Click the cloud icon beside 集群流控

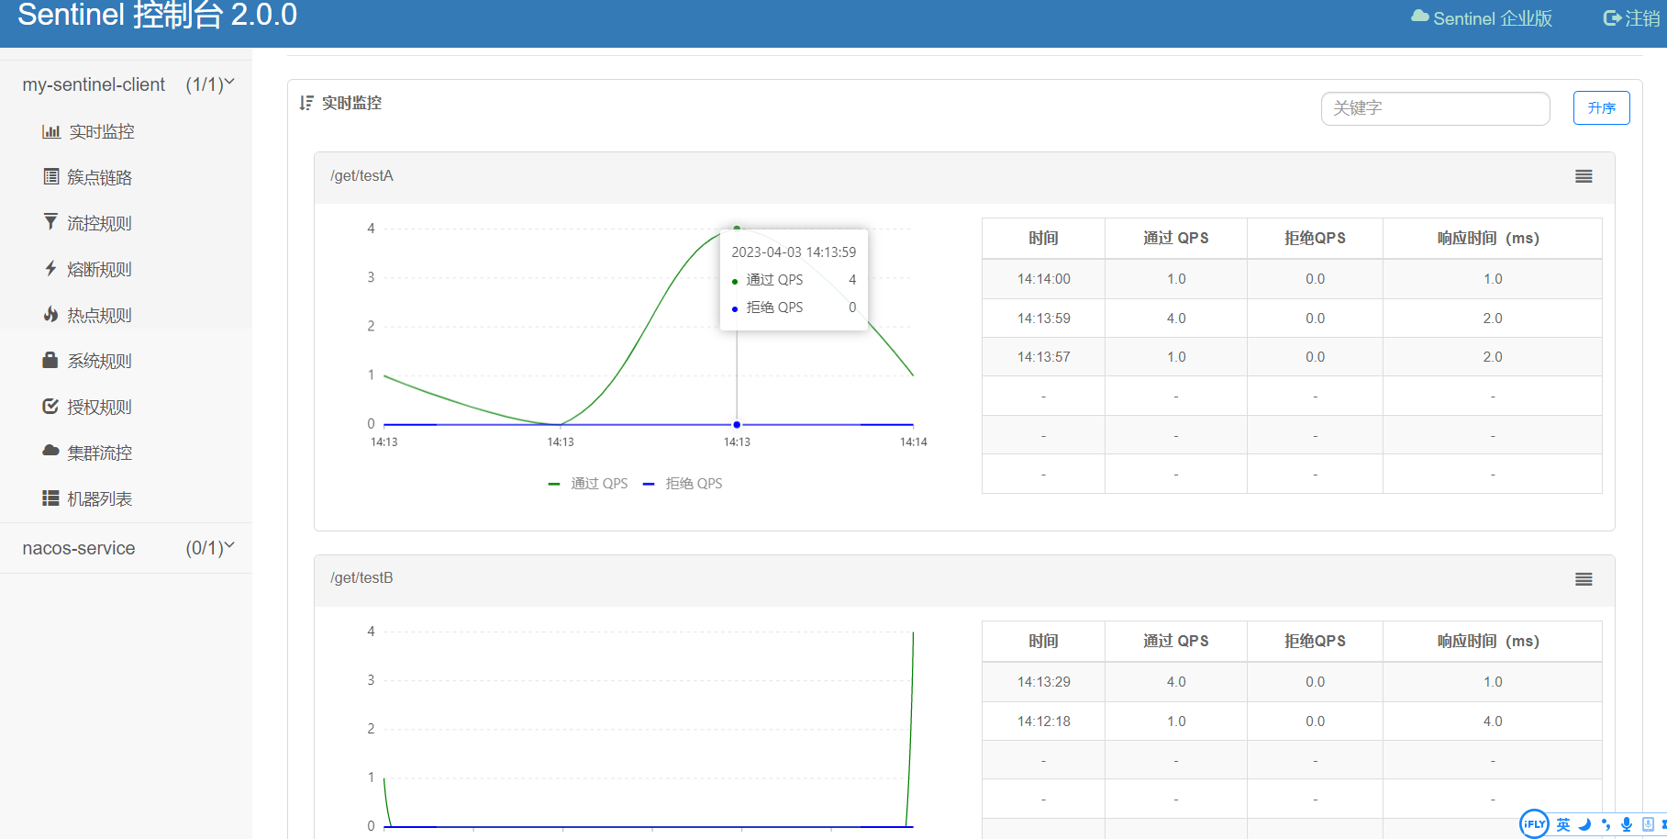50,451
